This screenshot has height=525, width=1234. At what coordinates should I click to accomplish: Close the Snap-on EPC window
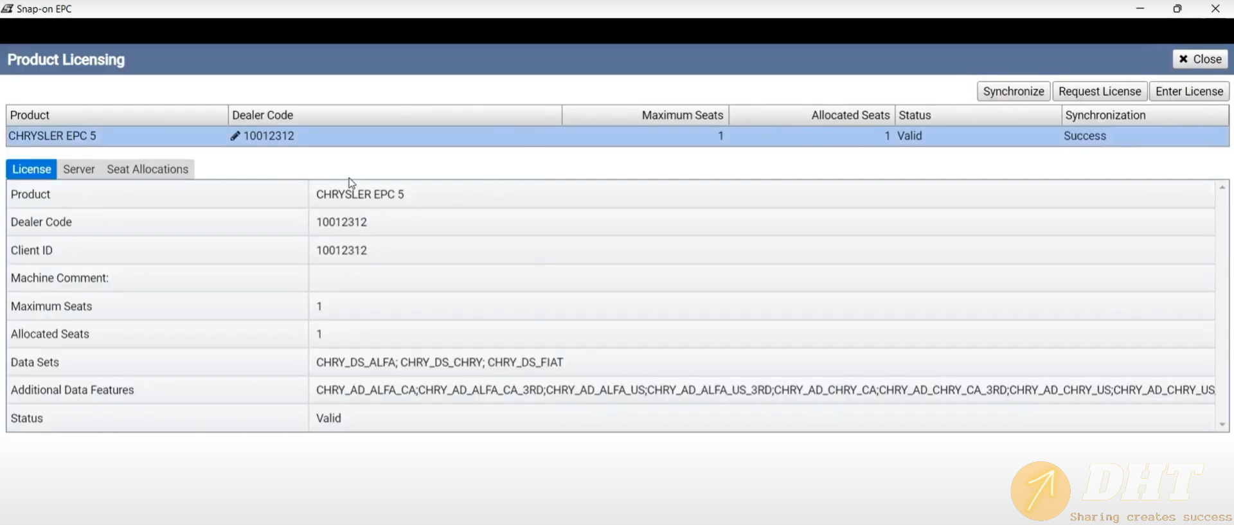pyautogui.click(x=1215, y=8)
